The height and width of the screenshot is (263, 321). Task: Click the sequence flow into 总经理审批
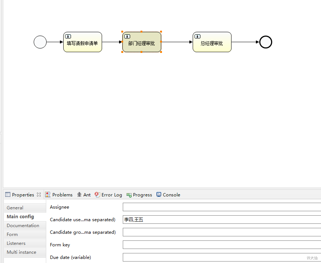point(177,42)
